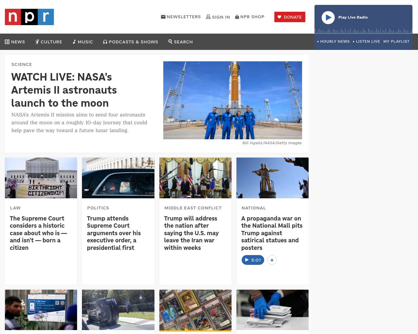Image resolution: width=418 pixels, height=334 pixels.
Task: Add National Mall story to playlist
Action: [x=272, y=260]
